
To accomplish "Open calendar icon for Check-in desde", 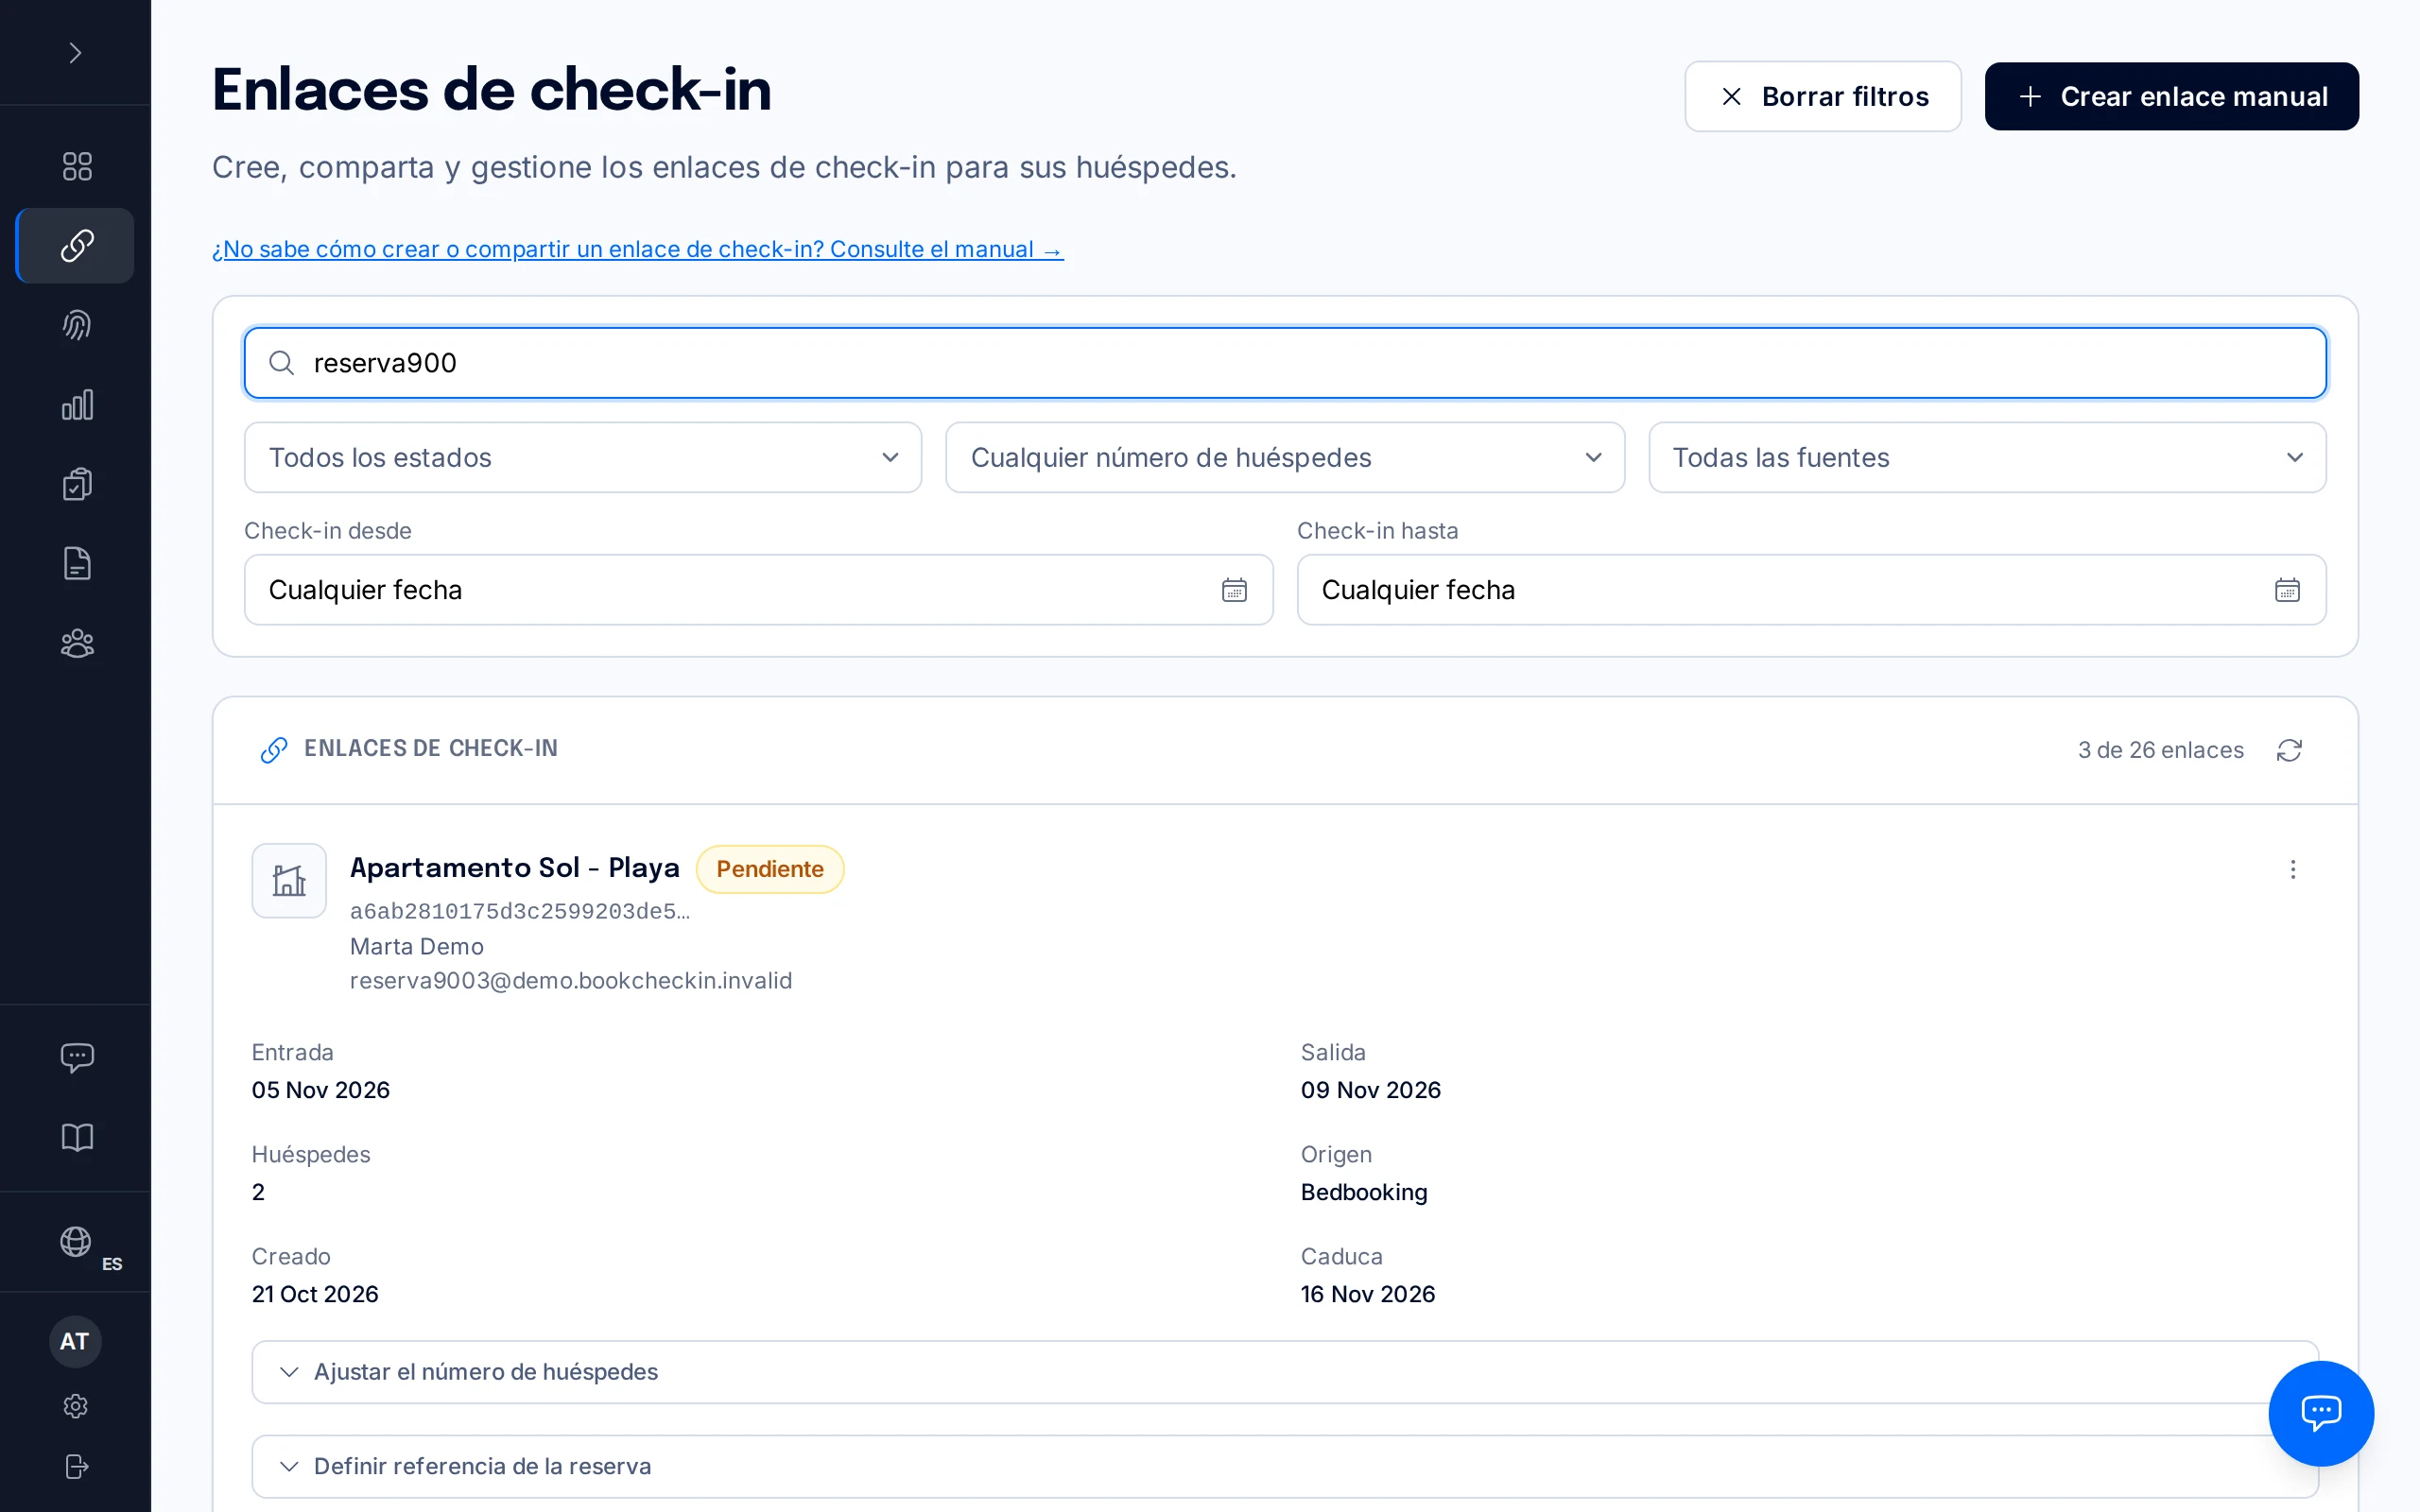I will pos(1234,590).
